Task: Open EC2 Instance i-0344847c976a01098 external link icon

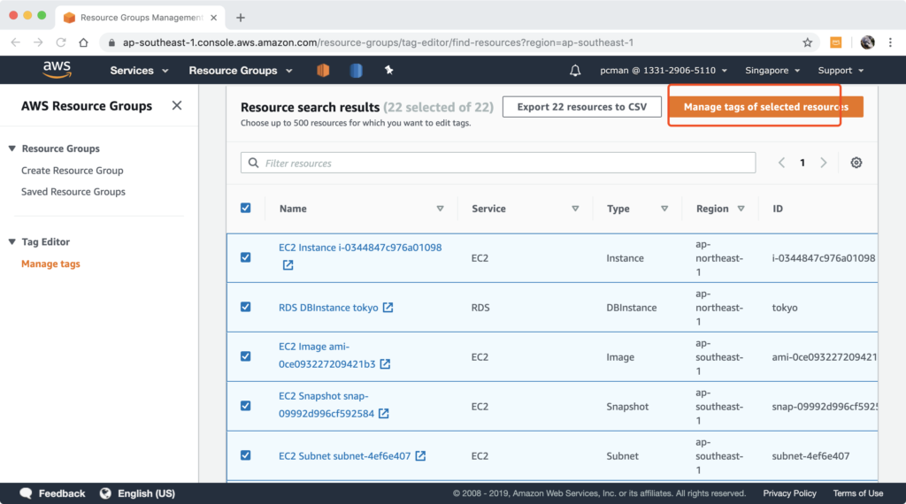Action: coord(288,265)
